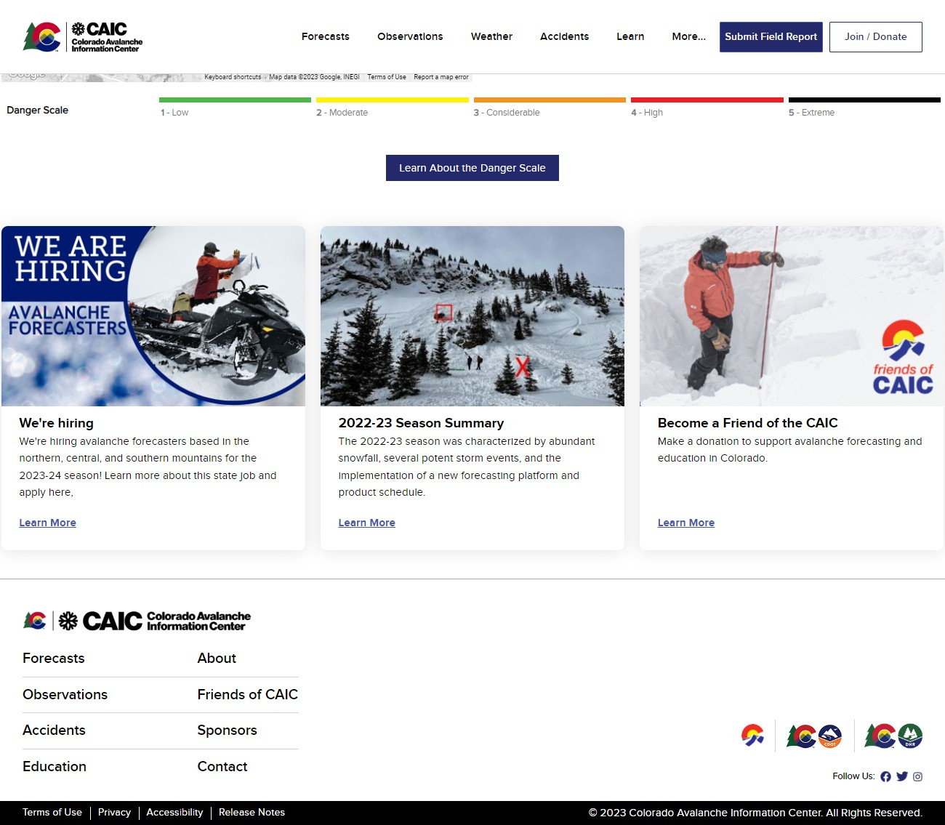The image size is (945, 825).
Task: Click Privacy in the bottom bar
Action: 114,813
